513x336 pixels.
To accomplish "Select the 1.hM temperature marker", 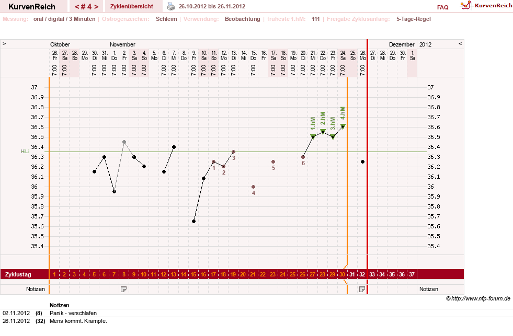I will (x=313, y=136).
